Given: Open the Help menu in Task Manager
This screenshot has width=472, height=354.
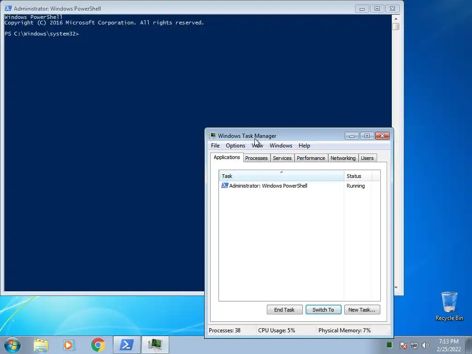Looking at the screenshot, I should point(304,146).
